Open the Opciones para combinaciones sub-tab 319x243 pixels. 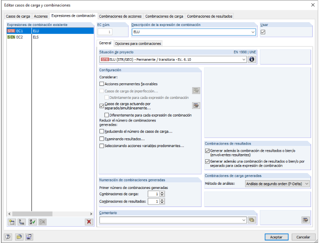click(x=138, y=44)
